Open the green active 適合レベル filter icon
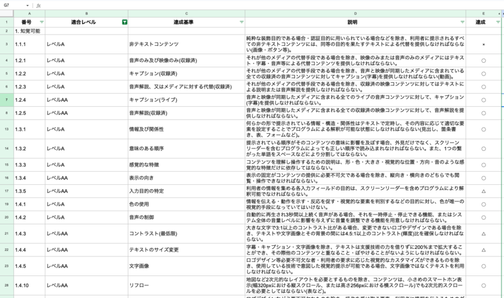The width and height of the screenshot is (504, 298). 125,22
